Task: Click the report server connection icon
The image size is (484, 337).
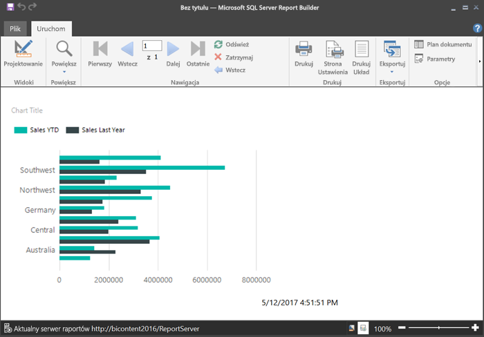Action: 8,328
